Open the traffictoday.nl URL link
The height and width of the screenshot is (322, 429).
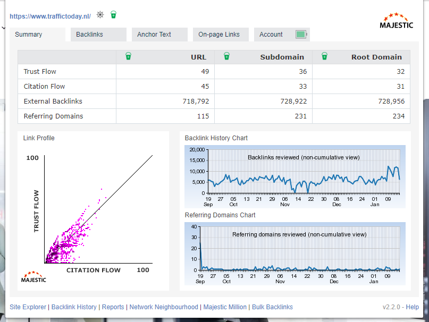(50, 16)
